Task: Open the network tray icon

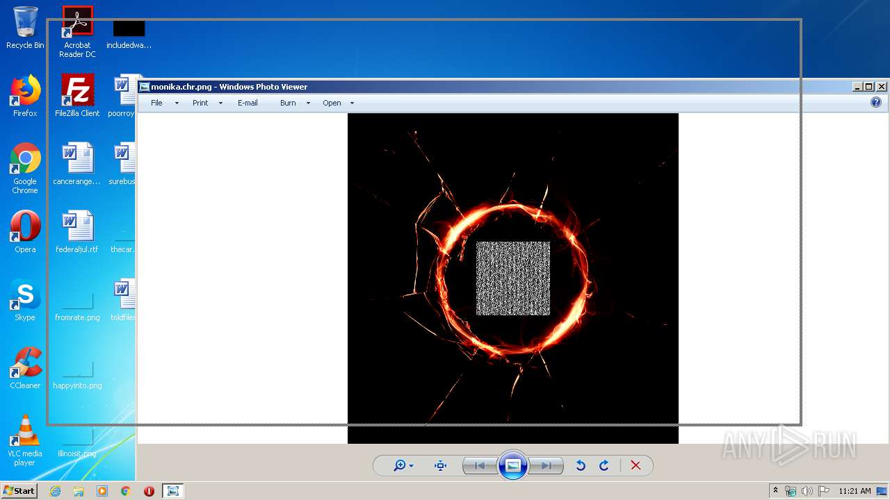Action: 791,491
